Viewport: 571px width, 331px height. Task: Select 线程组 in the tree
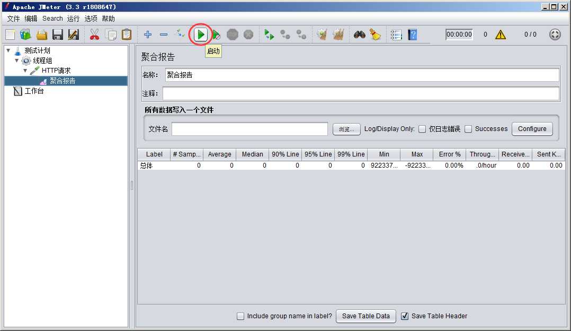tap(42, 60)
